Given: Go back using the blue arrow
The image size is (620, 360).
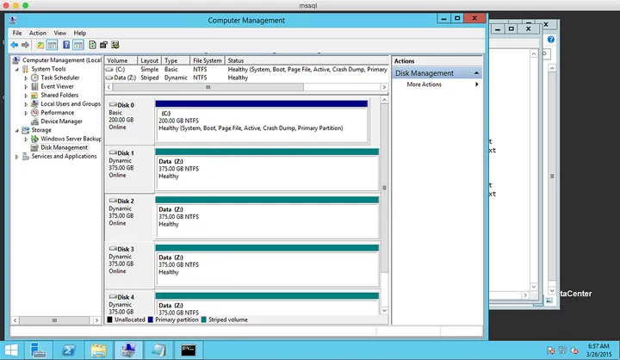Looking at the screenshot, I should point(15,45).
